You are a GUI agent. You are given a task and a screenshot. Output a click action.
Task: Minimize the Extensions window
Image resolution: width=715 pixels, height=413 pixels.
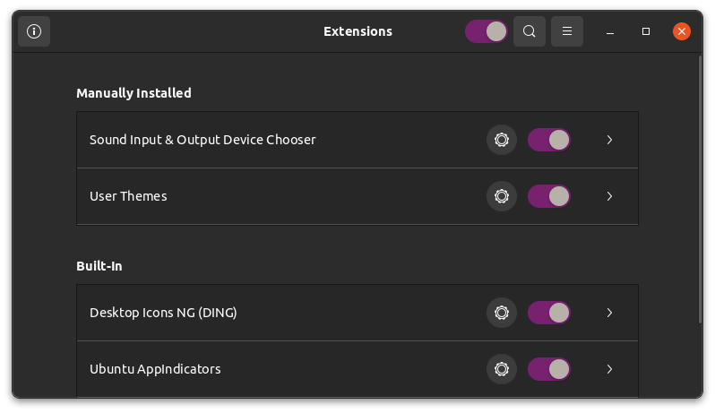coord(610,31)
